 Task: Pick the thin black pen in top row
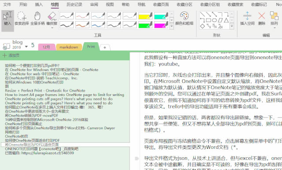coord(67,16)
